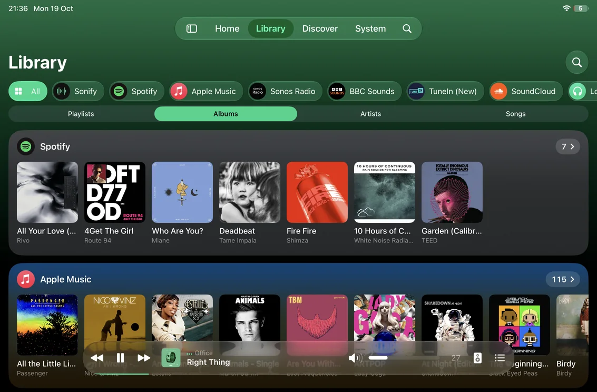Click the 'Route 94' artist name
The width and height of the screenshot is (597, 392).
pyautogui.click(x=98, y=241)
